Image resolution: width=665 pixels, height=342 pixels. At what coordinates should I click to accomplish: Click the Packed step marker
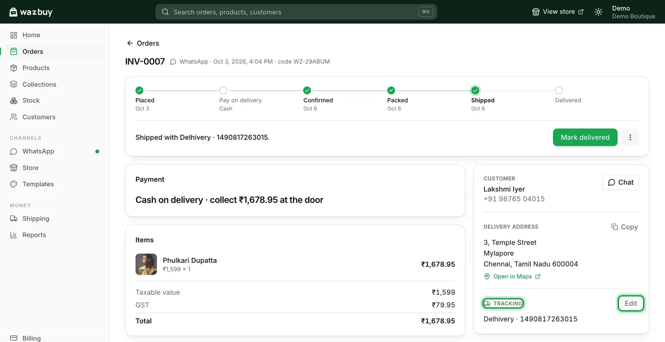click(391, 90)
